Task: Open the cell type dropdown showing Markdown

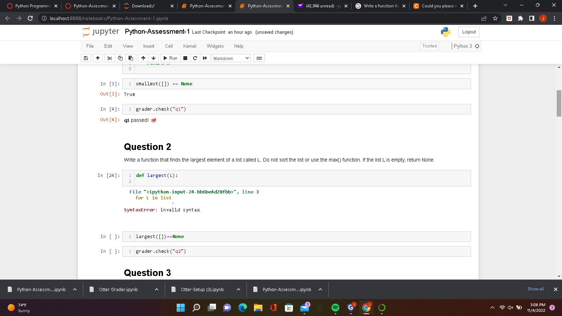Action: pyautogui.click(x=231, y=58)
